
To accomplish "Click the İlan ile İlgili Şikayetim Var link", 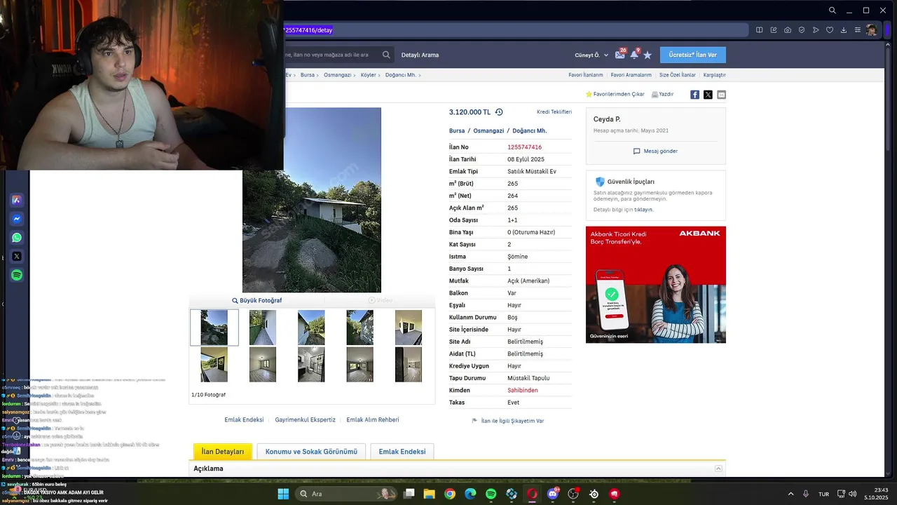I will click(x=508, y=421).
